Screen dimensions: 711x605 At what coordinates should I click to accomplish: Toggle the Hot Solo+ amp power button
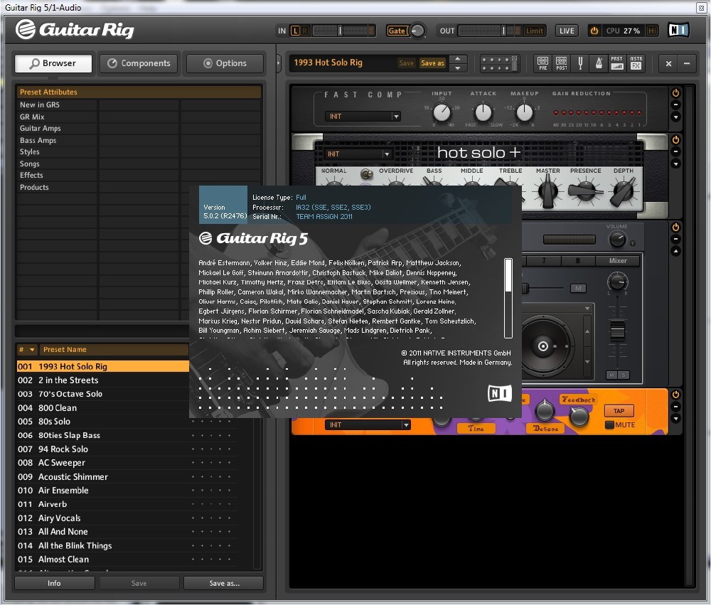[675, 139]
